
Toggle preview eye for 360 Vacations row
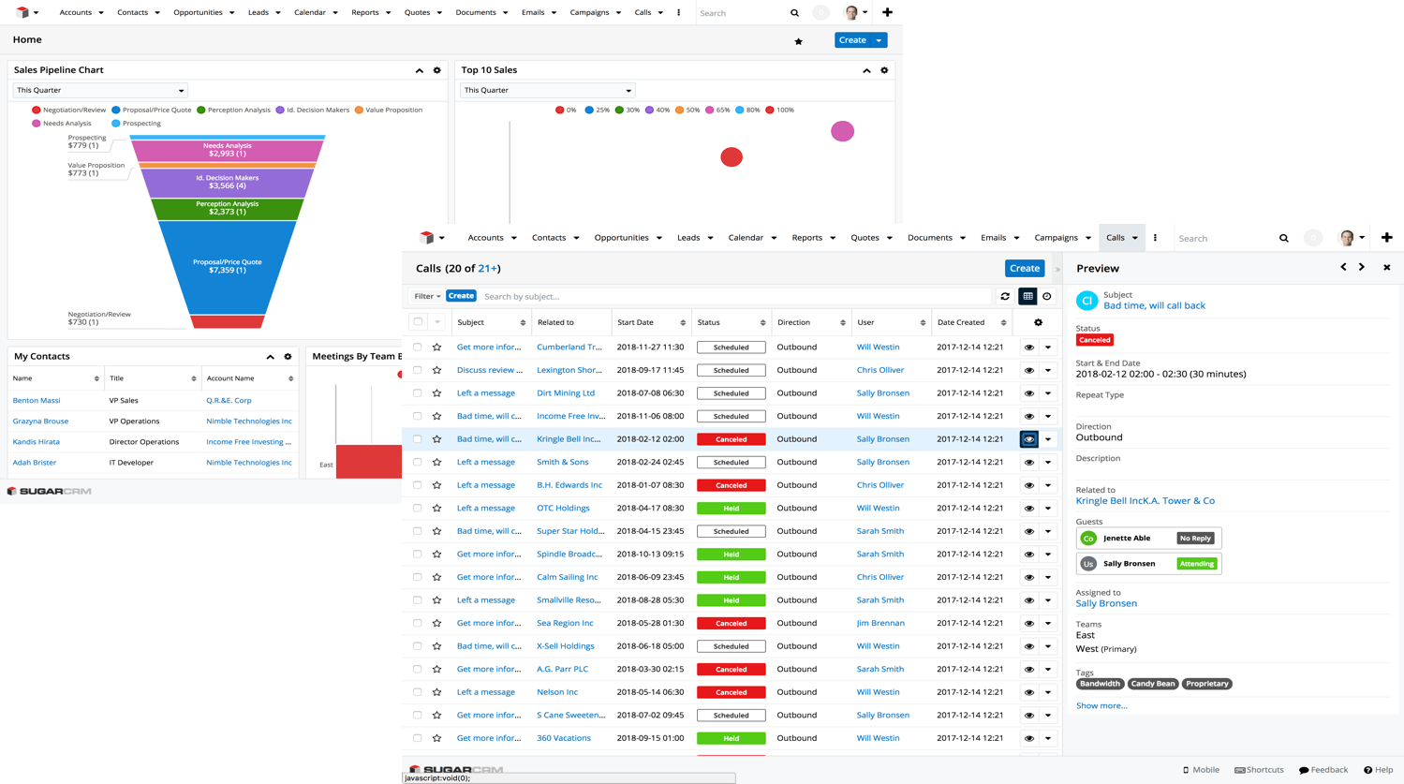click(1028, 738)
